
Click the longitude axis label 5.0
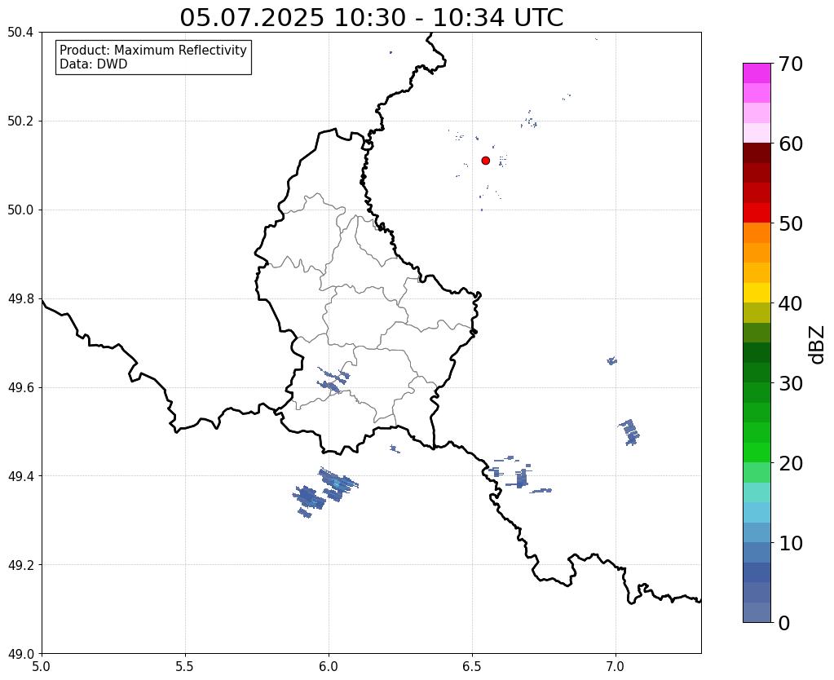[42, 666]
